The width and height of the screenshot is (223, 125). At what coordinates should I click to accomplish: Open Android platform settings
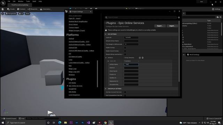click(x=71, y=39)
